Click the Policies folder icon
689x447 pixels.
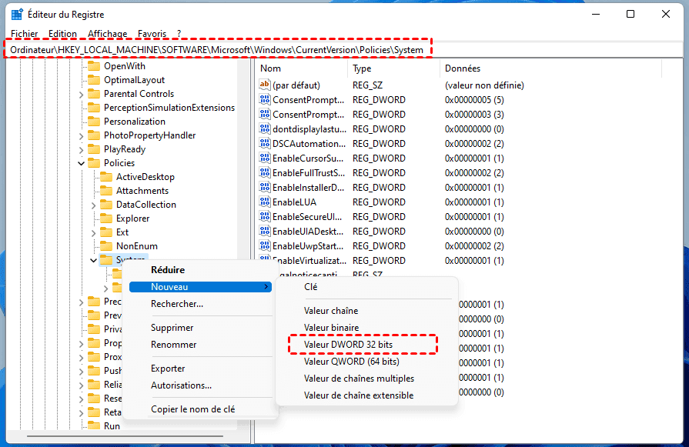click(94, 163)
